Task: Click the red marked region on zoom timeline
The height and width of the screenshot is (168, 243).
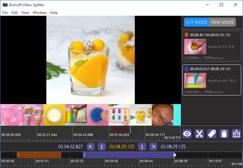Action: point(121,129)
